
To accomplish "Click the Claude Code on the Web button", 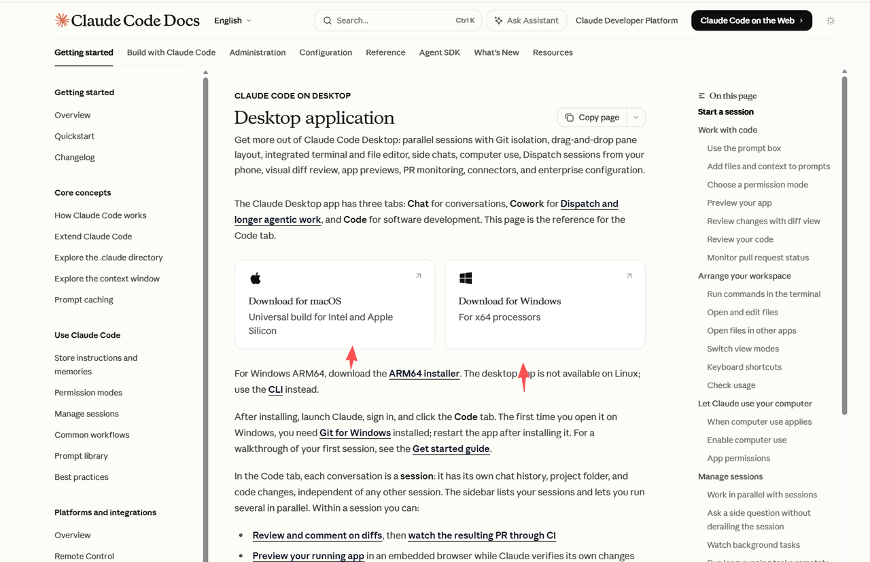I will pos(752,20).
